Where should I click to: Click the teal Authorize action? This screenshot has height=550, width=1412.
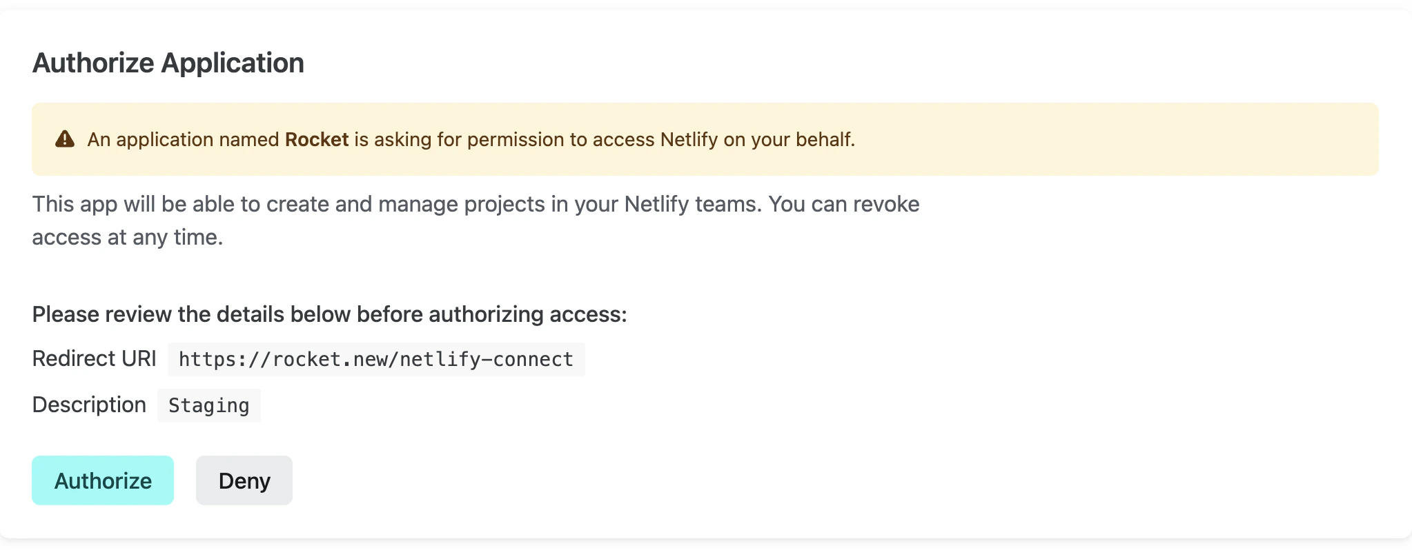point(102,480)
